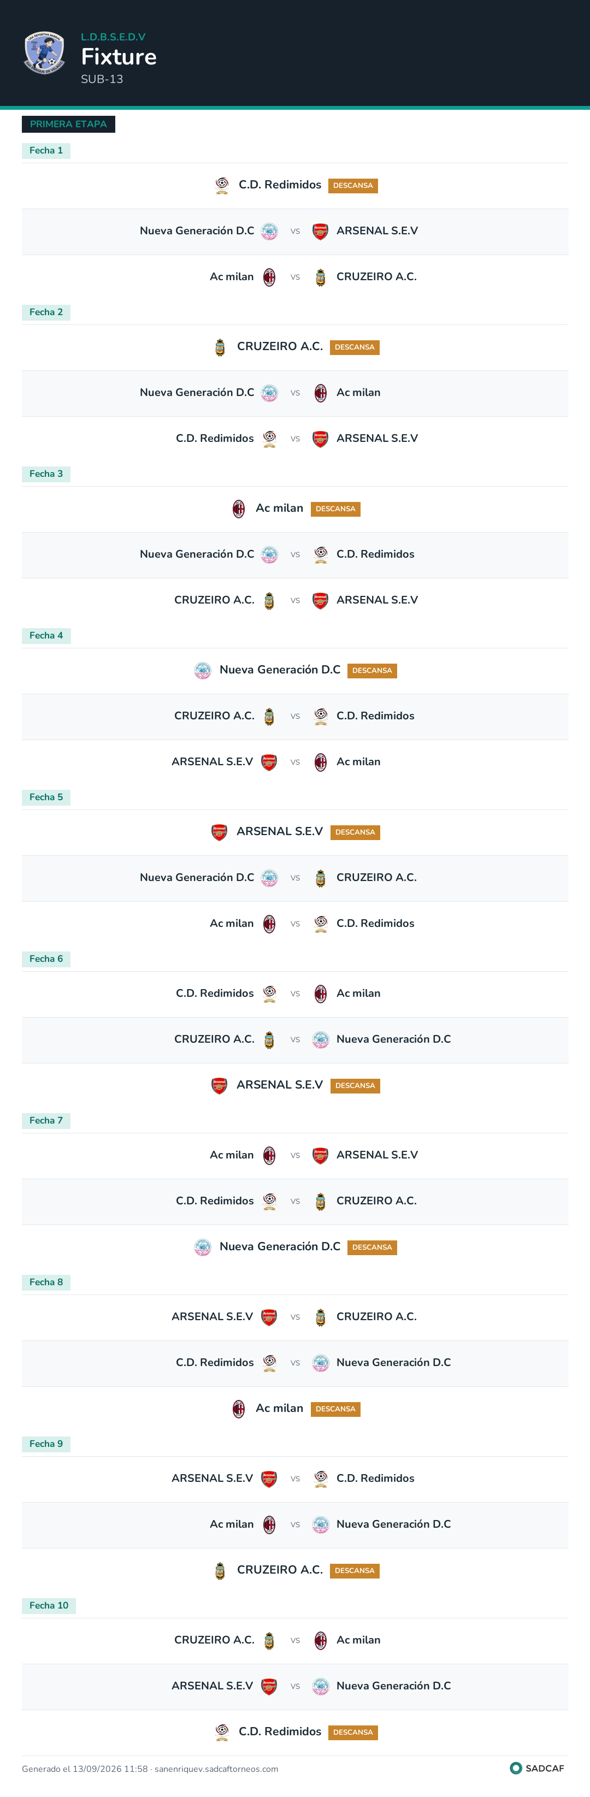
Task: Click the Arsenal crest in Fecha 1 match
Action: coord(320,232)
